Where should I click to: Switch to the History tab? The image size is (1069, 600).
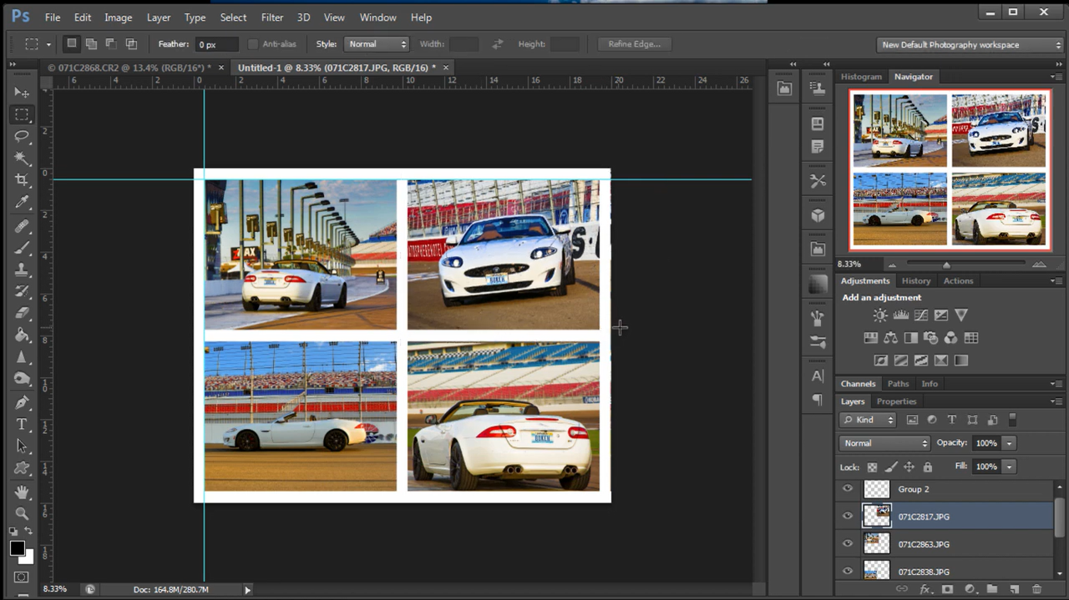tap(915, 280)
